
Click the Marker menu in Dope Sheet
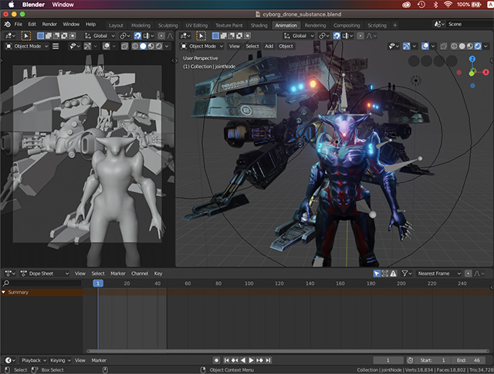[x=117, y=273]
